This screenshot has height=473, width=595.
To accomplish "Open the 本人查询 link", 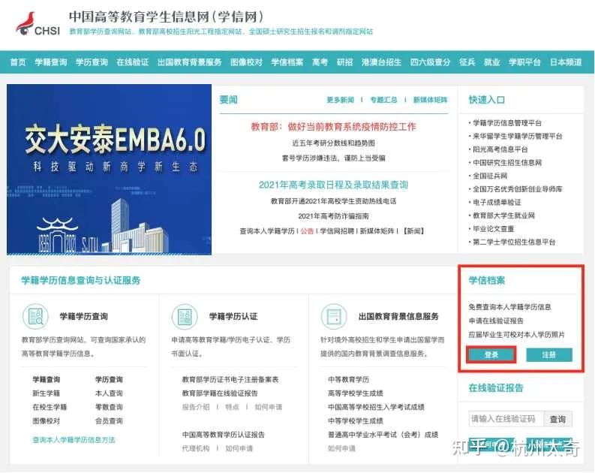I will pos(109,393).
